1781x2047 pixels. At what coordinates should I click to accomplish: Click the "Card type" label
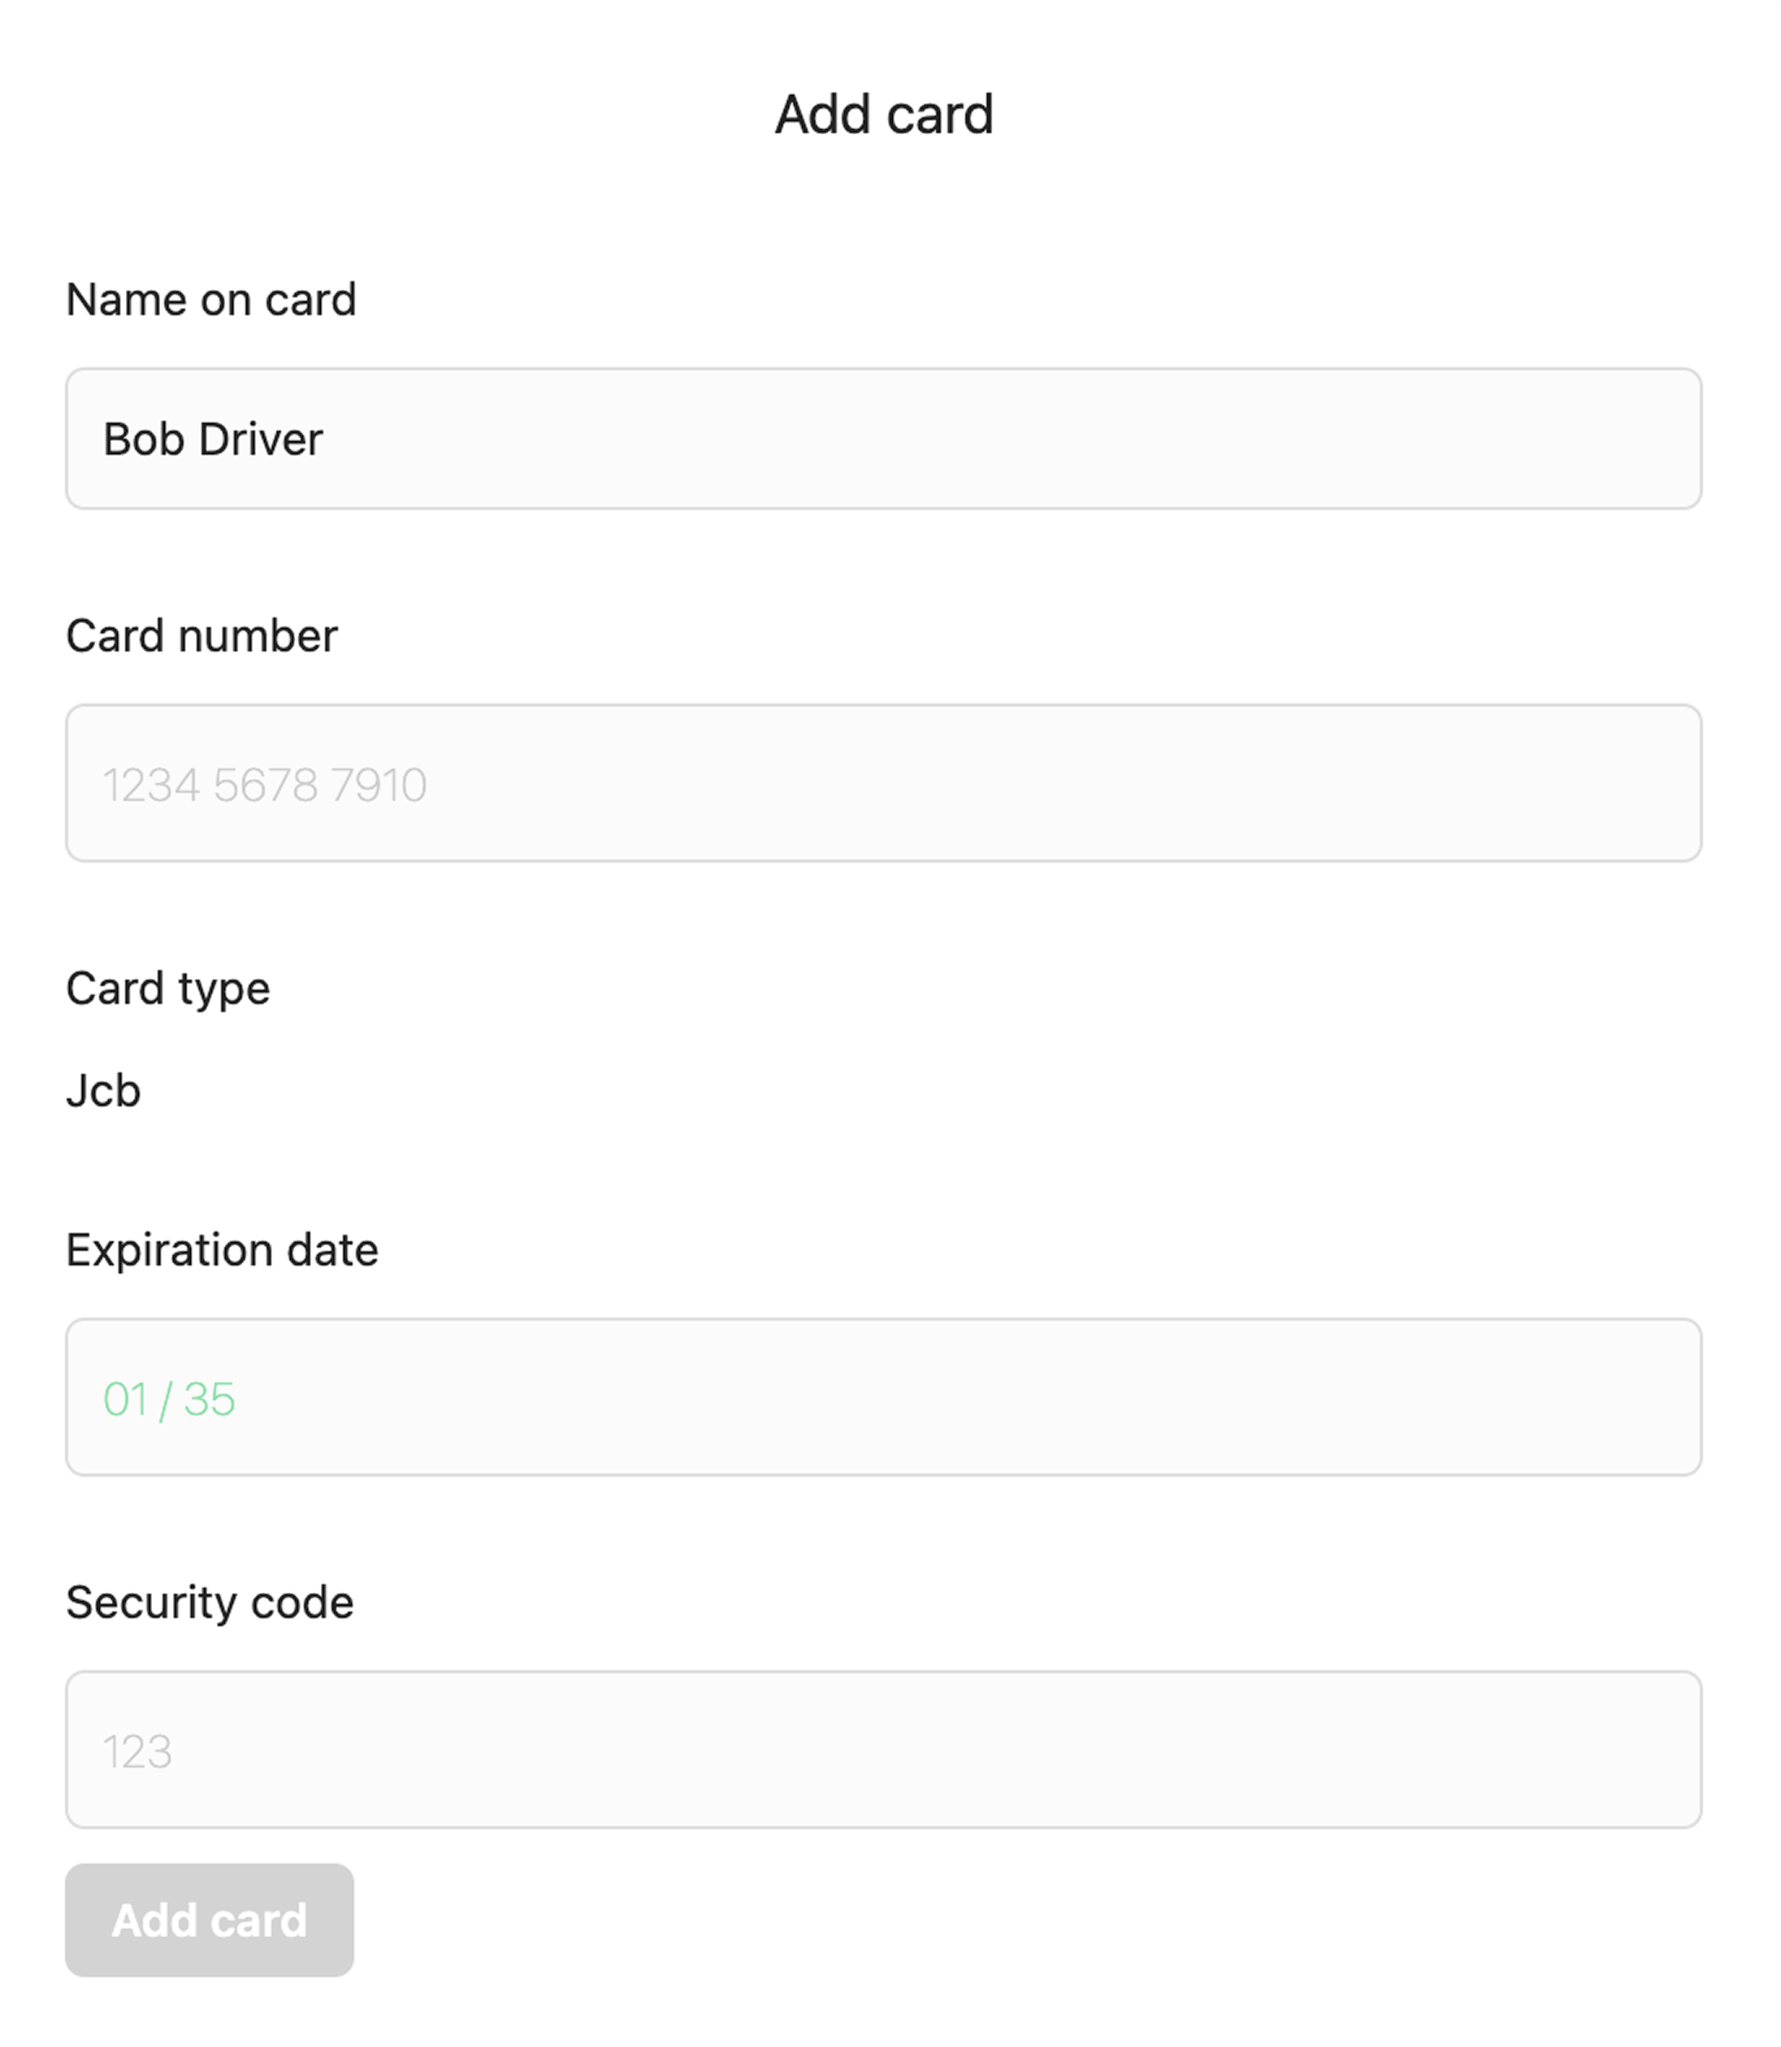pos(168,989)
